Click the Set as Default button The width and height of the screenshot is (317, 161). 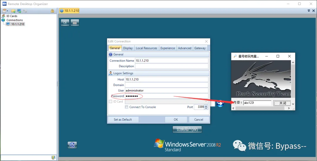point(123,120)
